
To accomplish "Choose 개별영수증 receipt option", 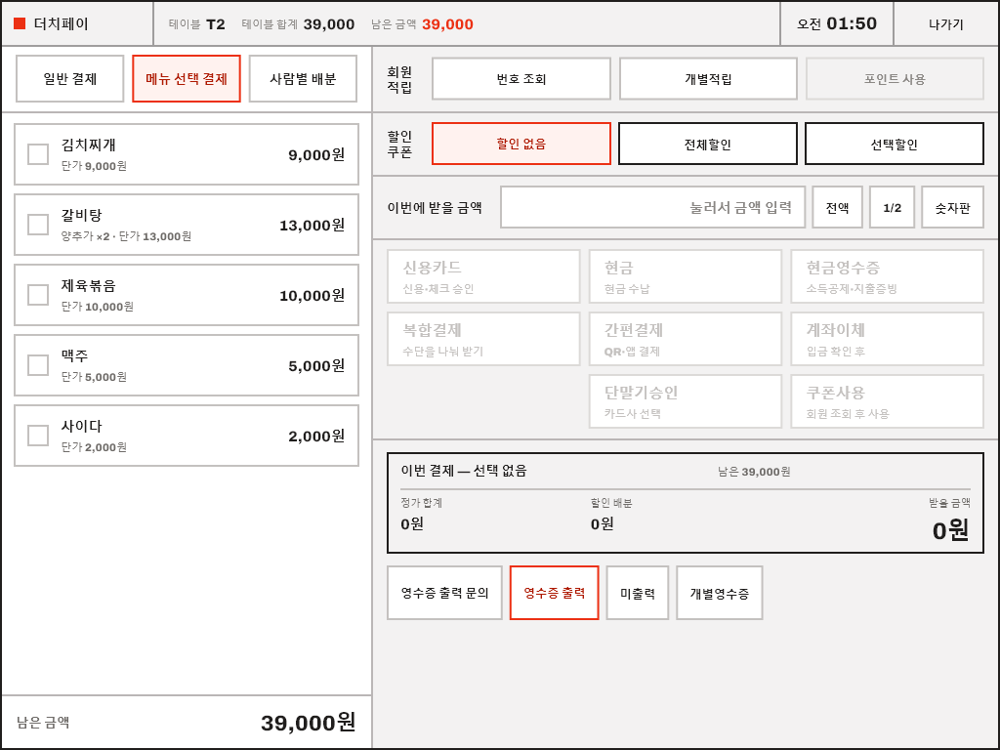I will point(720,593).
